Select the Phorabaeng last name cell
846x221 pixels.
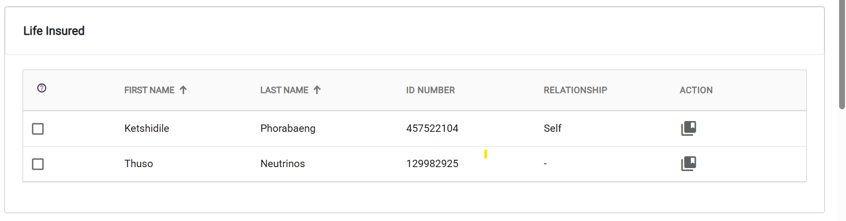pyautogui.click(x=288, y=128)
